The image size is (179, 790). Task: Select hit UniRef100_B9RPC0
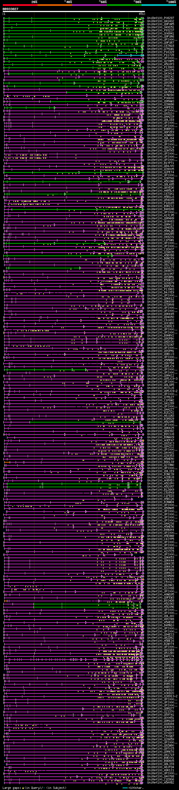pyautogui.click(x=160, y=129)
